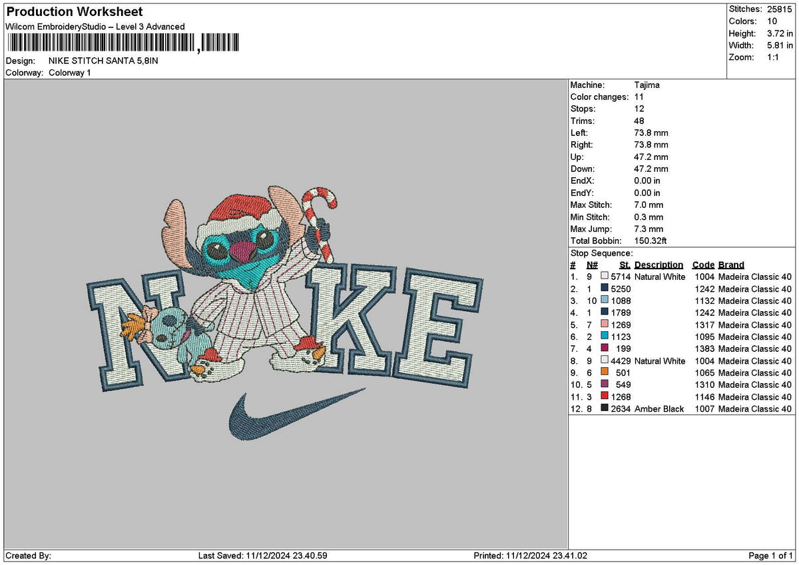
Task: Click the Max Jump value "7.3 mm"
Action: (649, 229)
